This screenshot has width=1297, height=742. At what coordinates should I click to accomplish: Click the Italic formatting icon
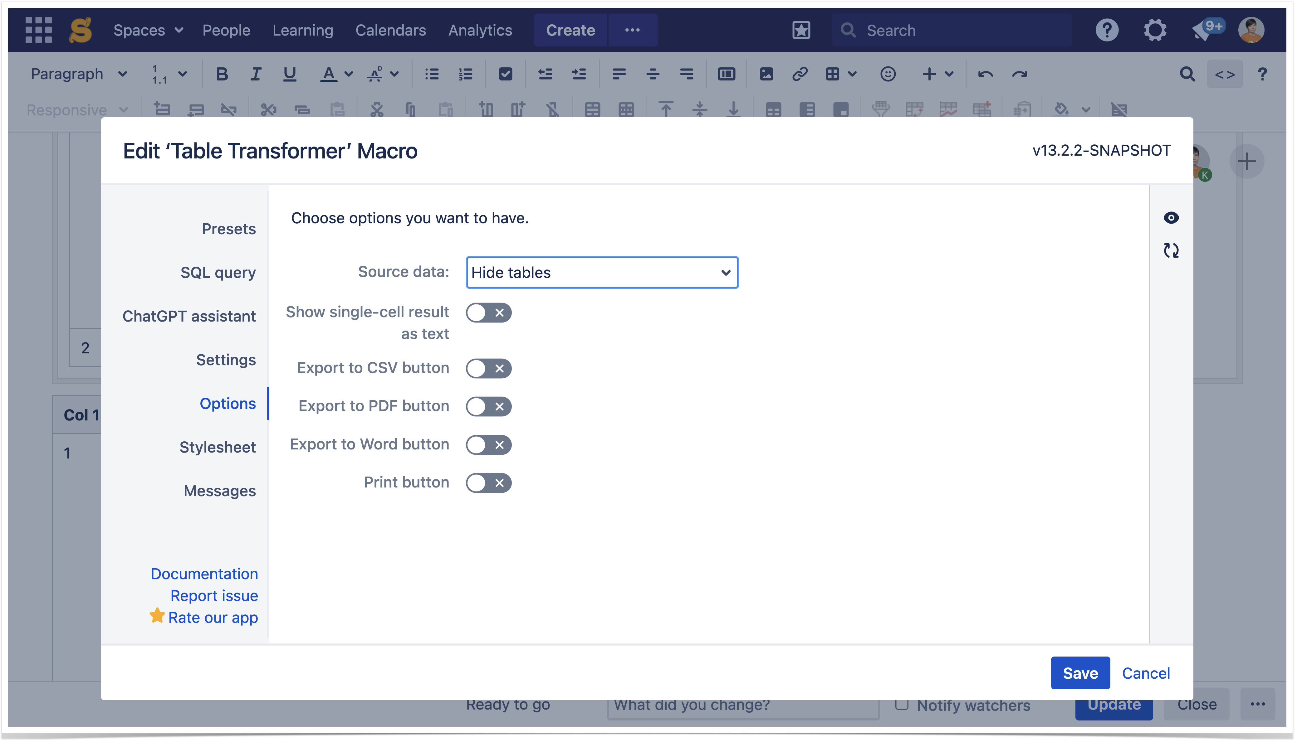[255, 75]
